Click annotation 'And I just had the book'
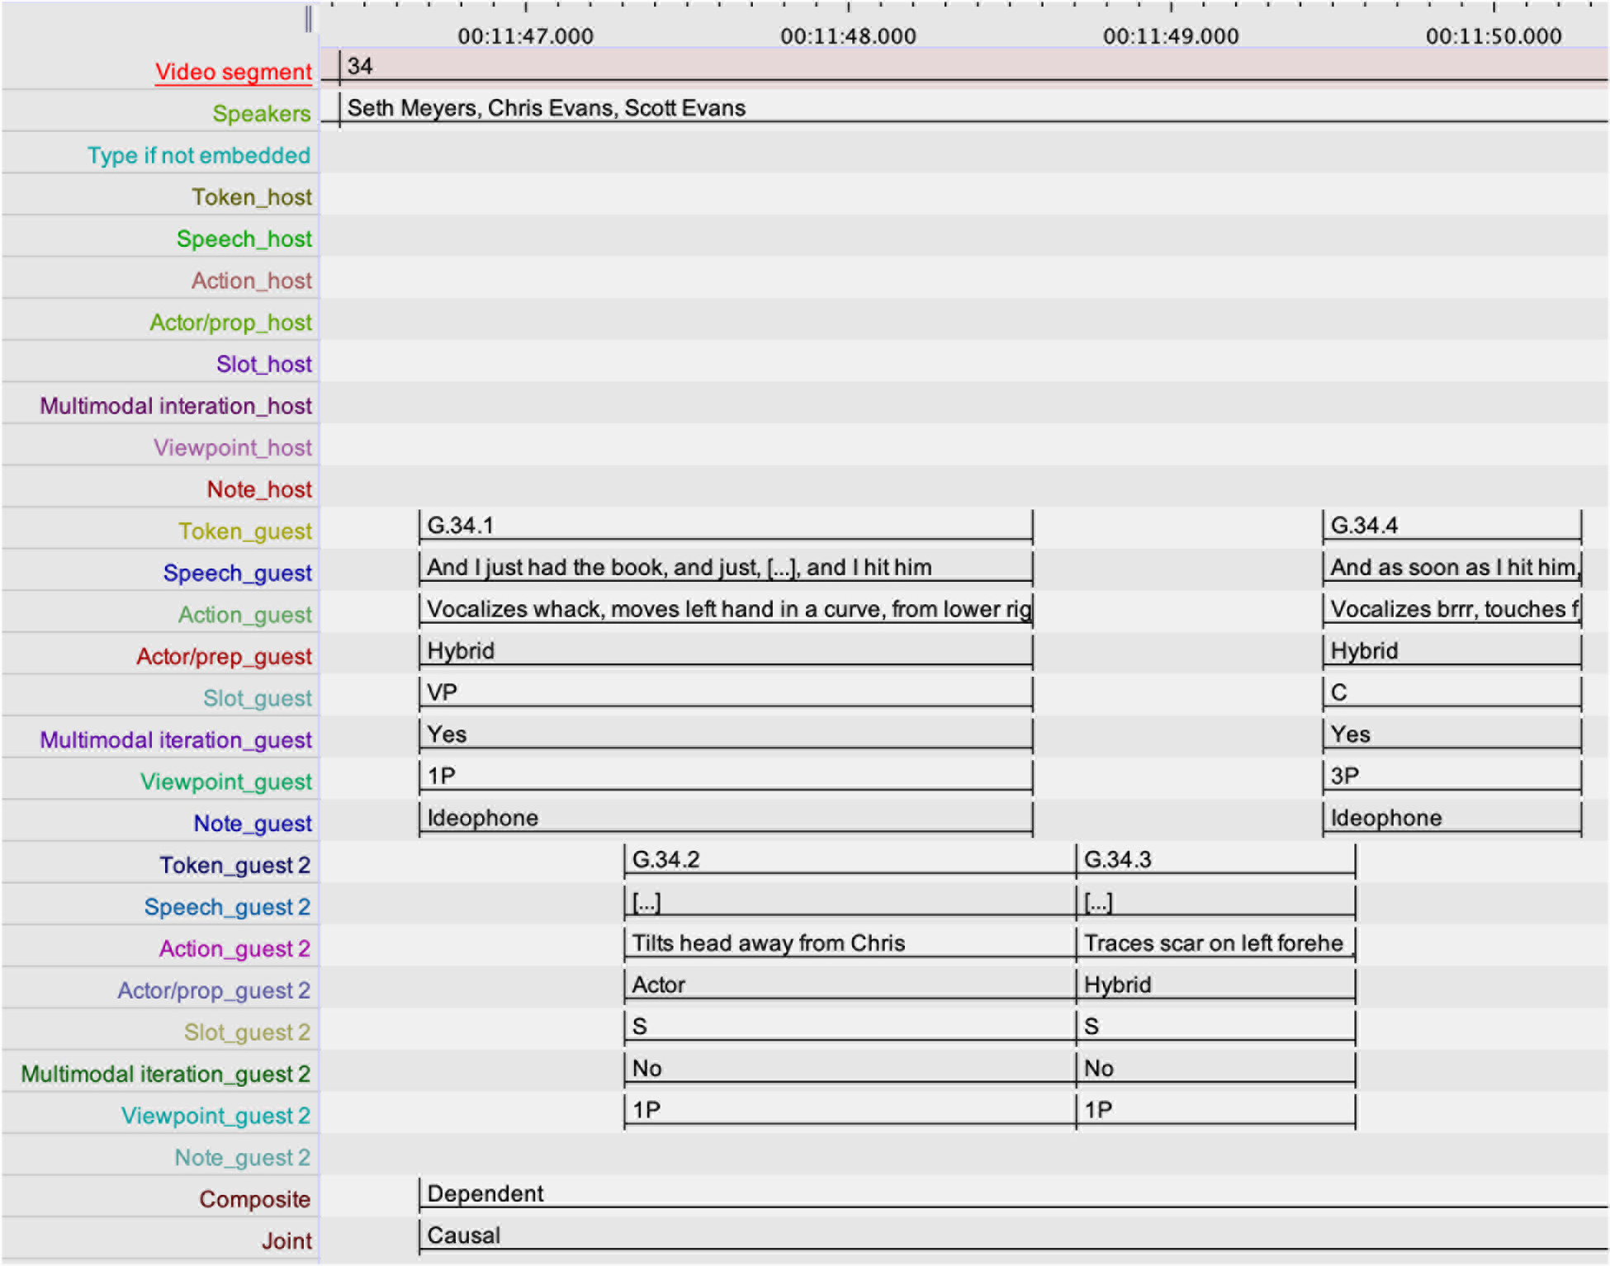 point(726,568)
